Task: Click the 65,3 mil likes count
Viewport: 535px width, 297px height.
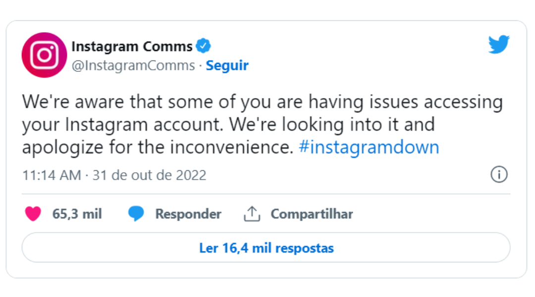Action: point(77,214)
